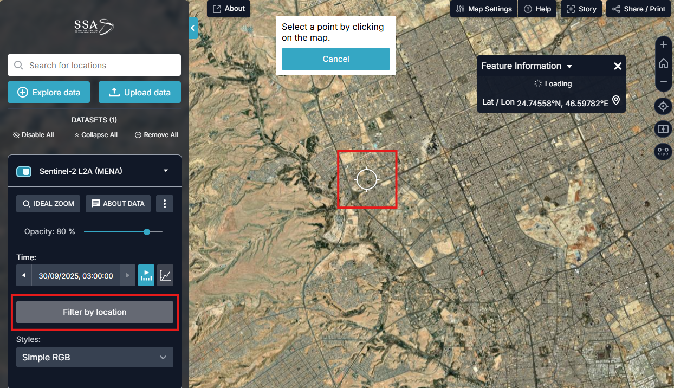This screenshot has width=674, height=388.
Task: Click the location pin marker beside coordinates
Action: pos(615,101)
